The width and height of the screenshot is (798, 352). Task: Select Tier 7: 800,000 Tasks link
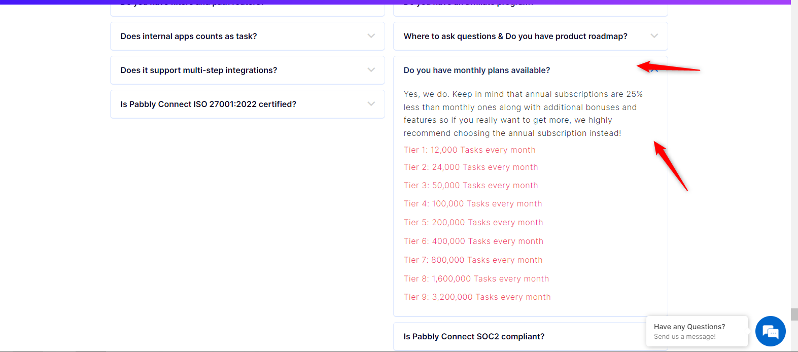[x=473, y=260]
